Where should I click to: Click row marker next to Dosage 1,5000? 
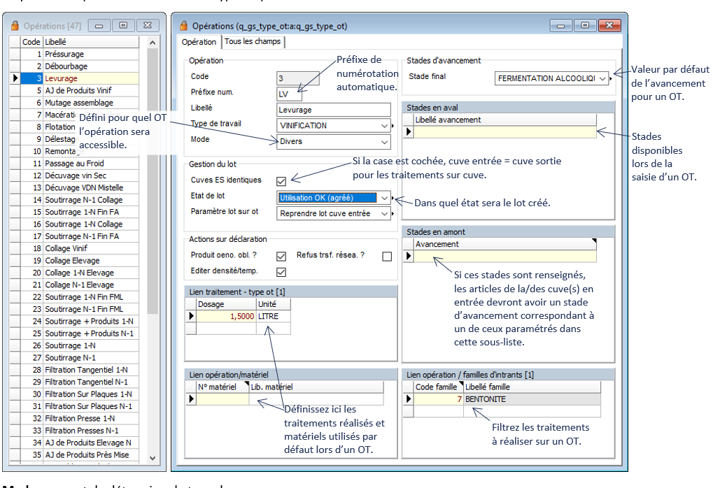[x=191, y=316]
